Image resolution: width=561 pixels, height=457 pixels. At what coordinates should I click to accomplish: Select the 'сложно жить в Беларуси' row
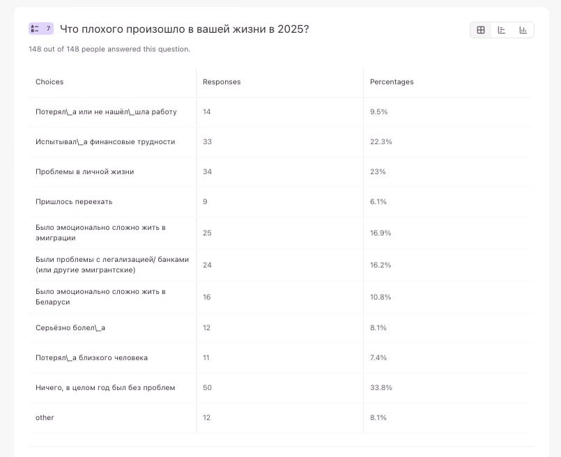click(x=100, y=297)
